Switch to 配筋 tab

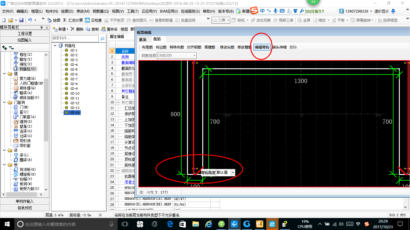click(x=157, y=39)
